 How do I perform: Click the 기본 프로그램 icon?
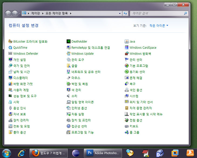[127, 66]
